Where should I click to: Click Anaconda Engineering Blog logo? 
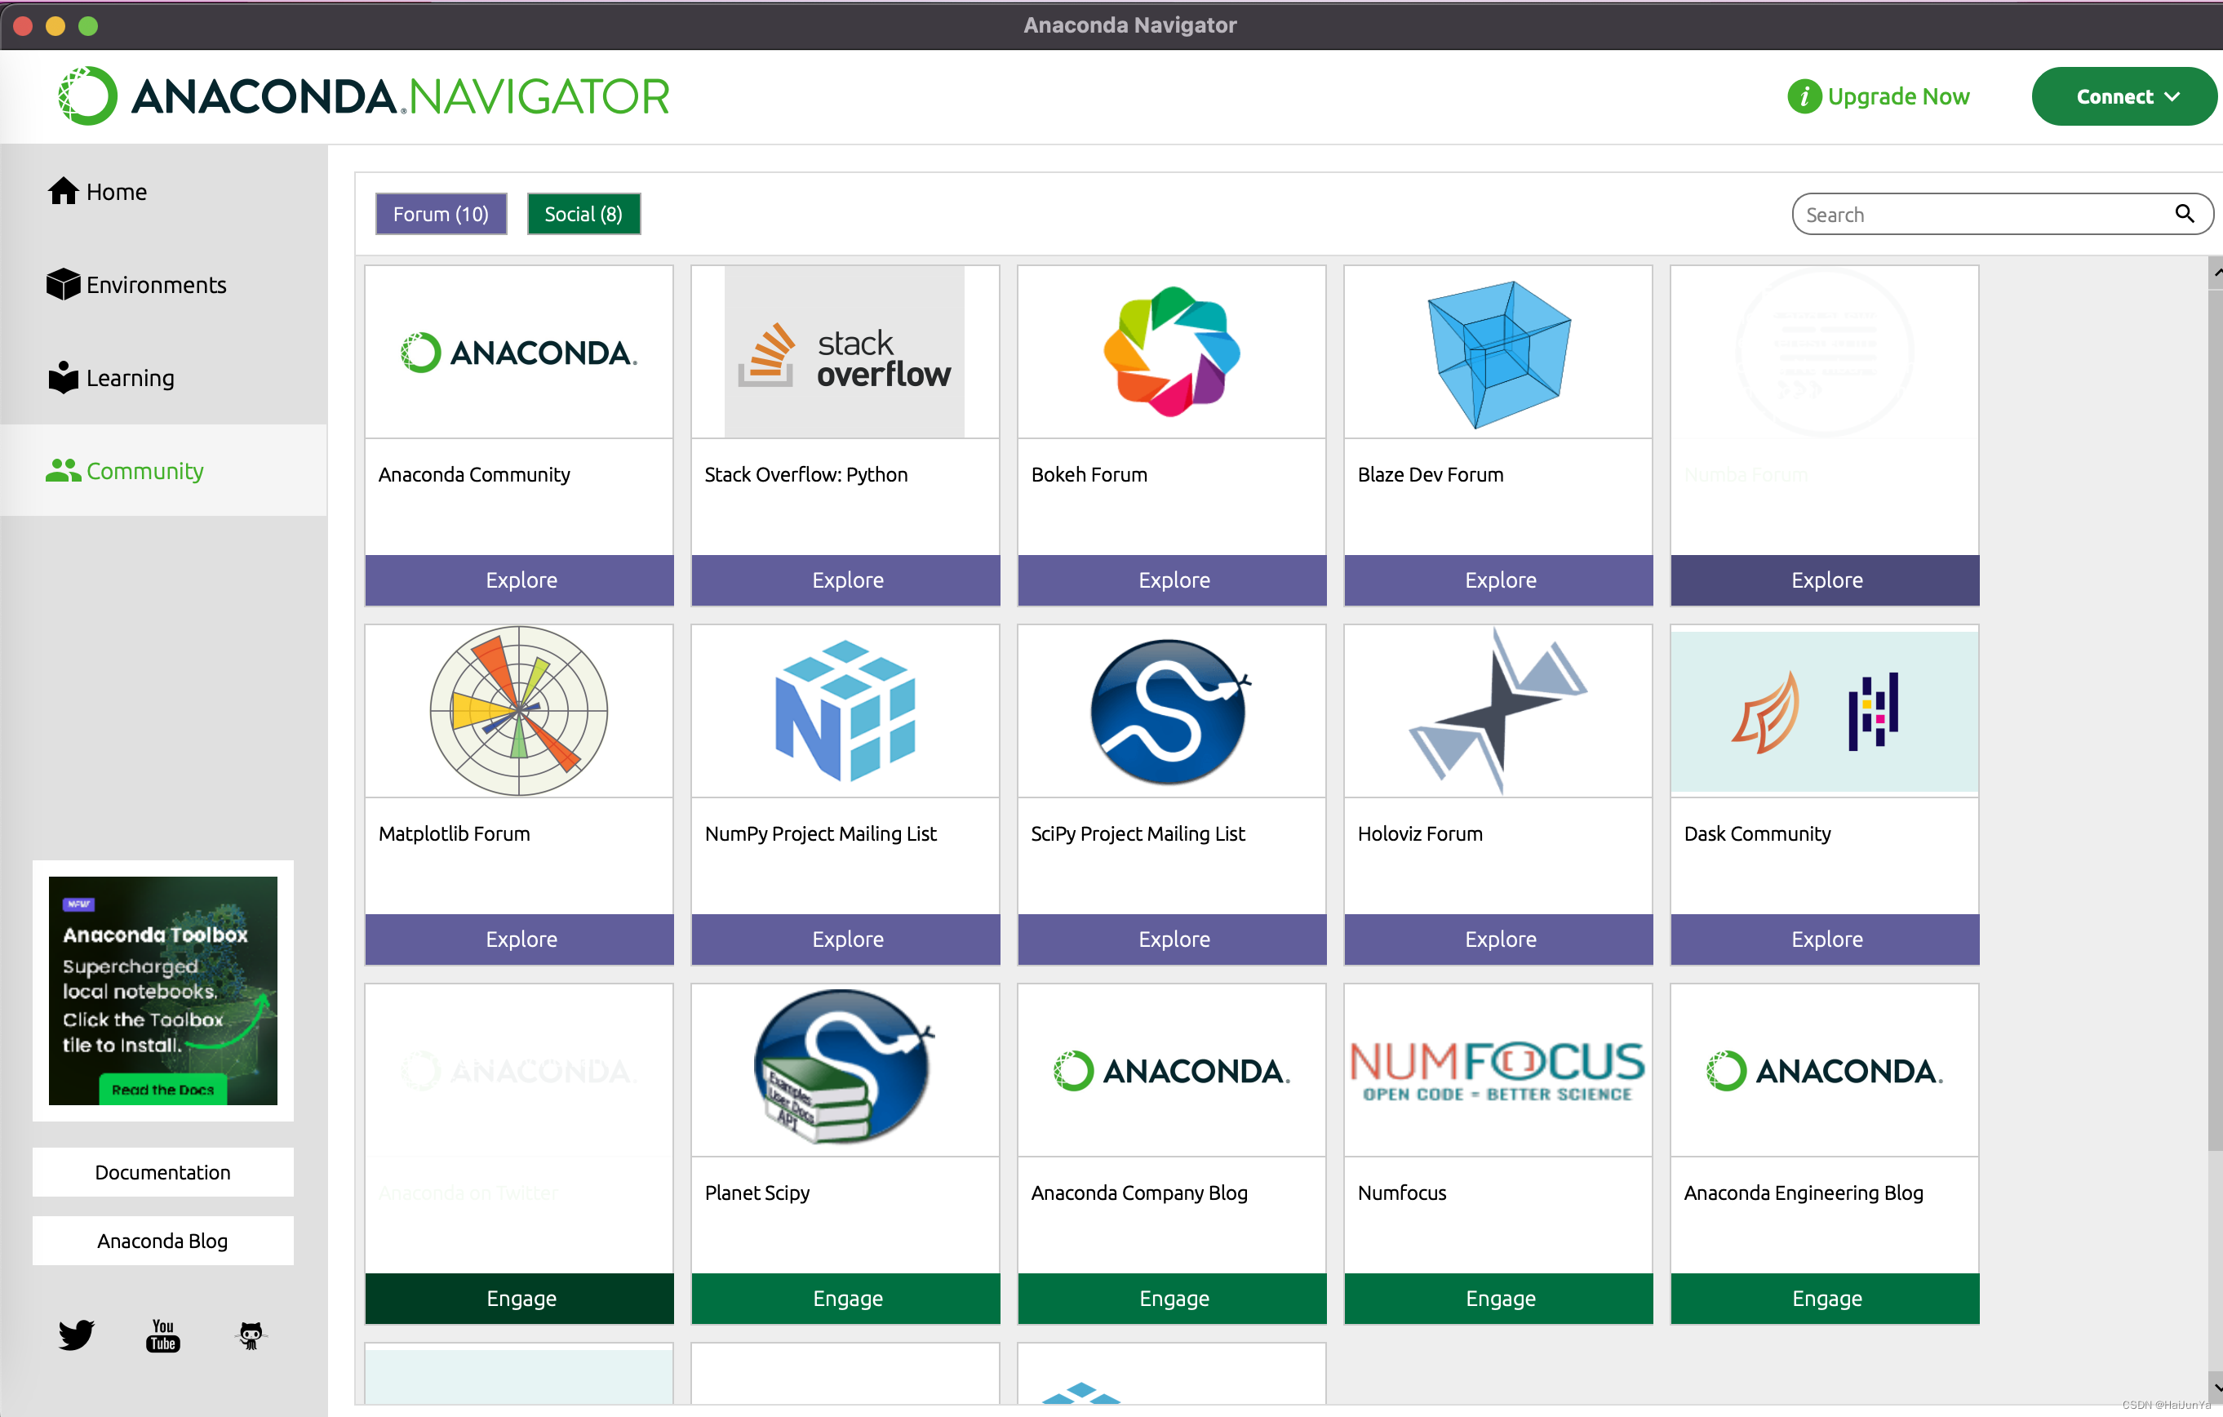click(x=1824, y=1071)
